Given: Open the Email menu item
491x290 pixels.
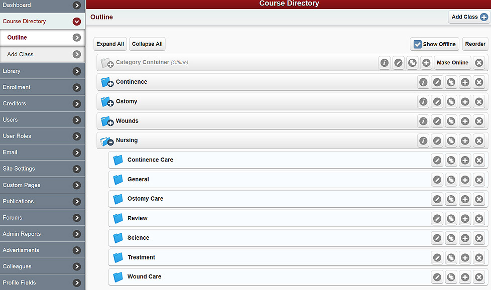Looking at the screenshot, I should point(42,153).
